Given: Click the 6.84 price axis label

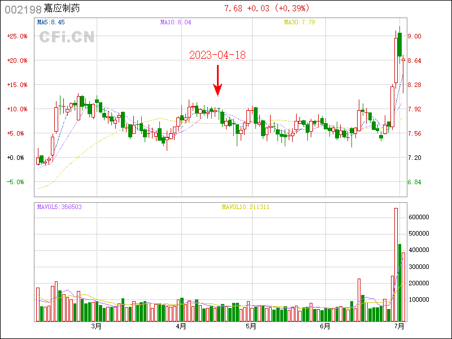Looking at the screenshot, I should click(x=415, y=182).
